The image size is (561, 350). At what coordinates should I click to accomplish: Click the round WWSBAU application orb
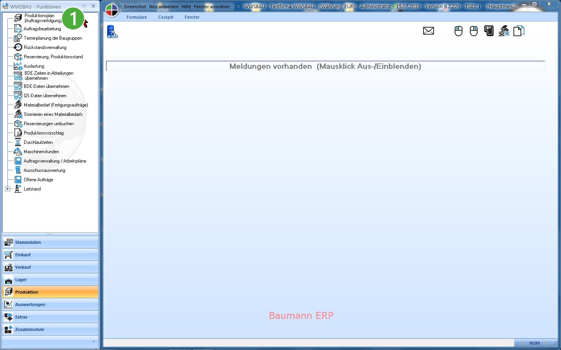[x=112, y=10]
